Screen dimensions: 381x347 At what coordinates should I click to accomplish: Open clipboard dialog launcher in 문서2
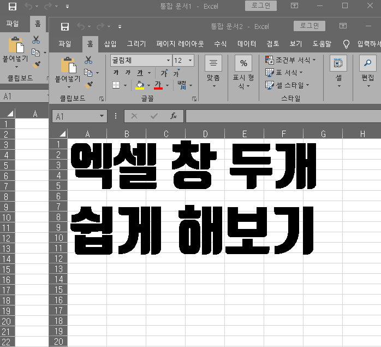[x=102, y=98]
